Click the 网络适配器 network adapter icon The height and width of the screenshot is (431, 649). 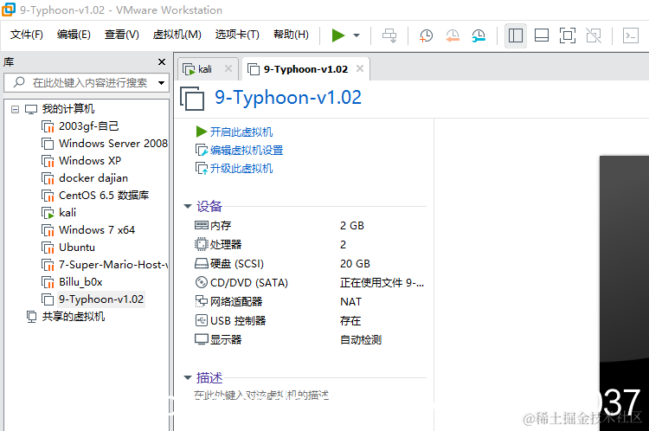tap(201, 301)
